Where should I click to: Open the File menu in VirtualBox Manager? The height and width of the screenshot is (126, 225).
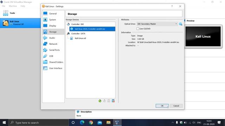pyautogui.click(x=4, y=6)
